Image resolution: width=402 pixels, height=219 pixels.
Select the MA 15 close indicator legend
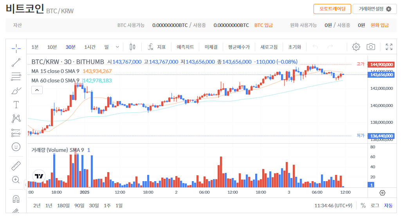[55, 71]
